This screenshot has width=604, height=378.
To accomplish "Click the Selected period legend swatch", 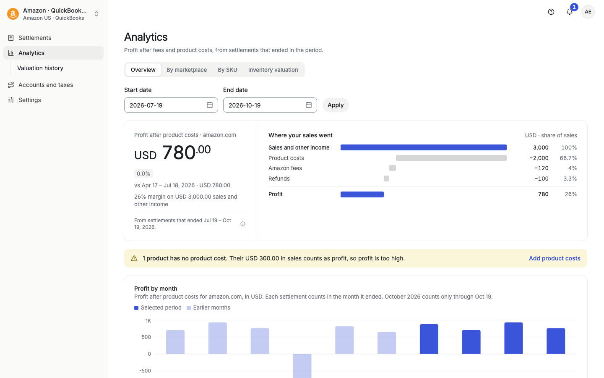I will 136,308.
